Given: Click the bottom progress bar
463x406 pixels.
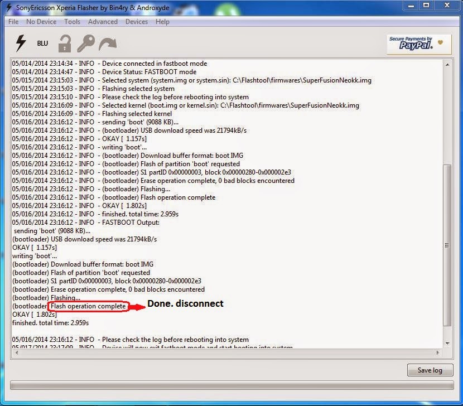Looking at the screenshot, I should [x=232, y=385].
